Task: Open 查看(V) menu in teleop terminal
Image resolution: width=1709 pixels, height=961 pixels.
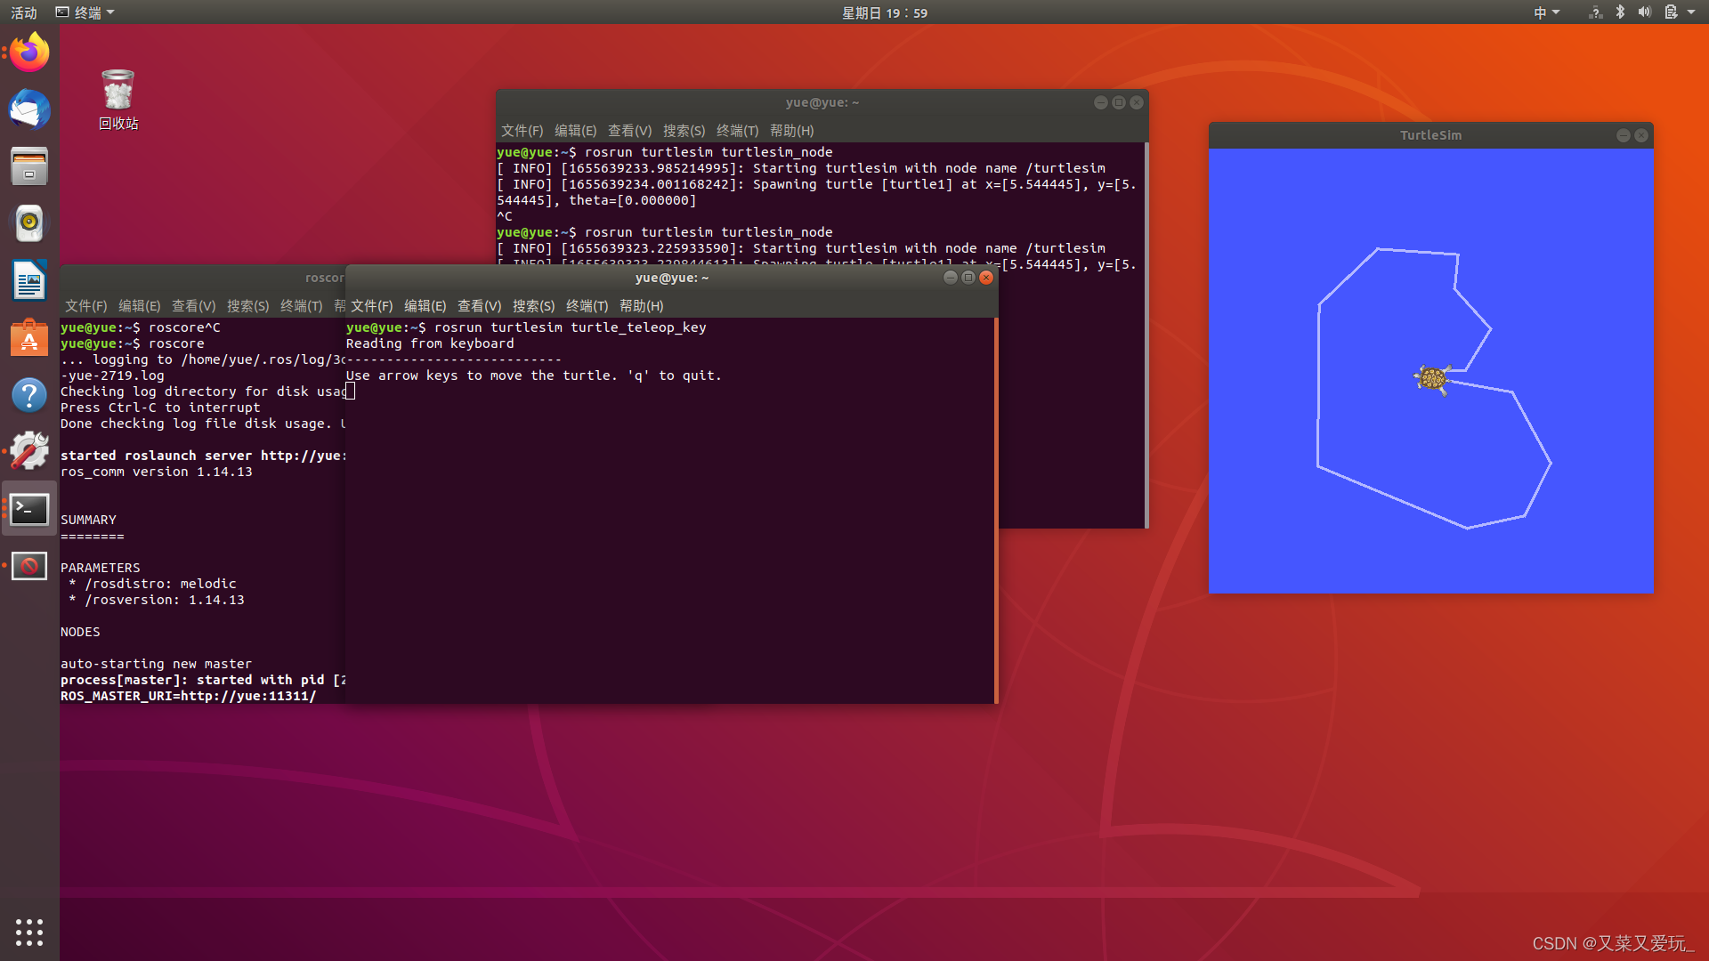Action: [479, 306]
